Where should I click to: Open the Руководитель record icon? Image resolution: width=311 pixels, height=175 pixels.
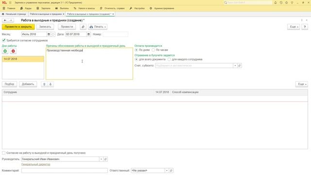(105, 159)
